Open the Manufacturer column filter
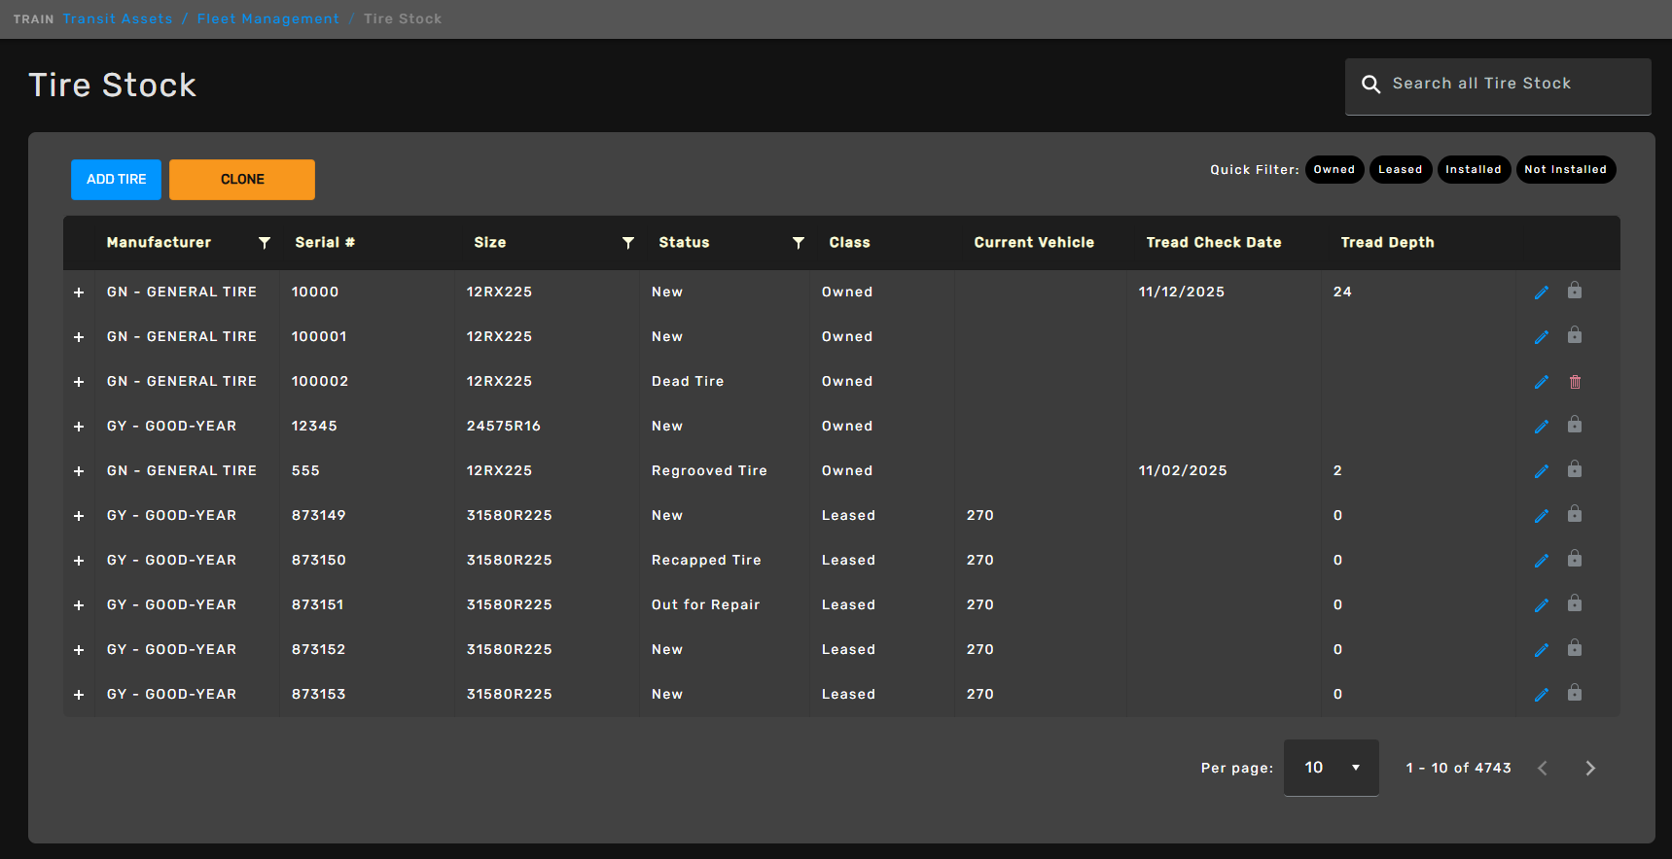Screen dimensions: 1672x859 point(265,243)
